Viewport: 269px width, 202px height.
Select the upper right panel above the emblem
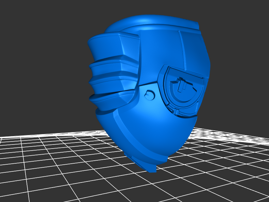point(193,50)
